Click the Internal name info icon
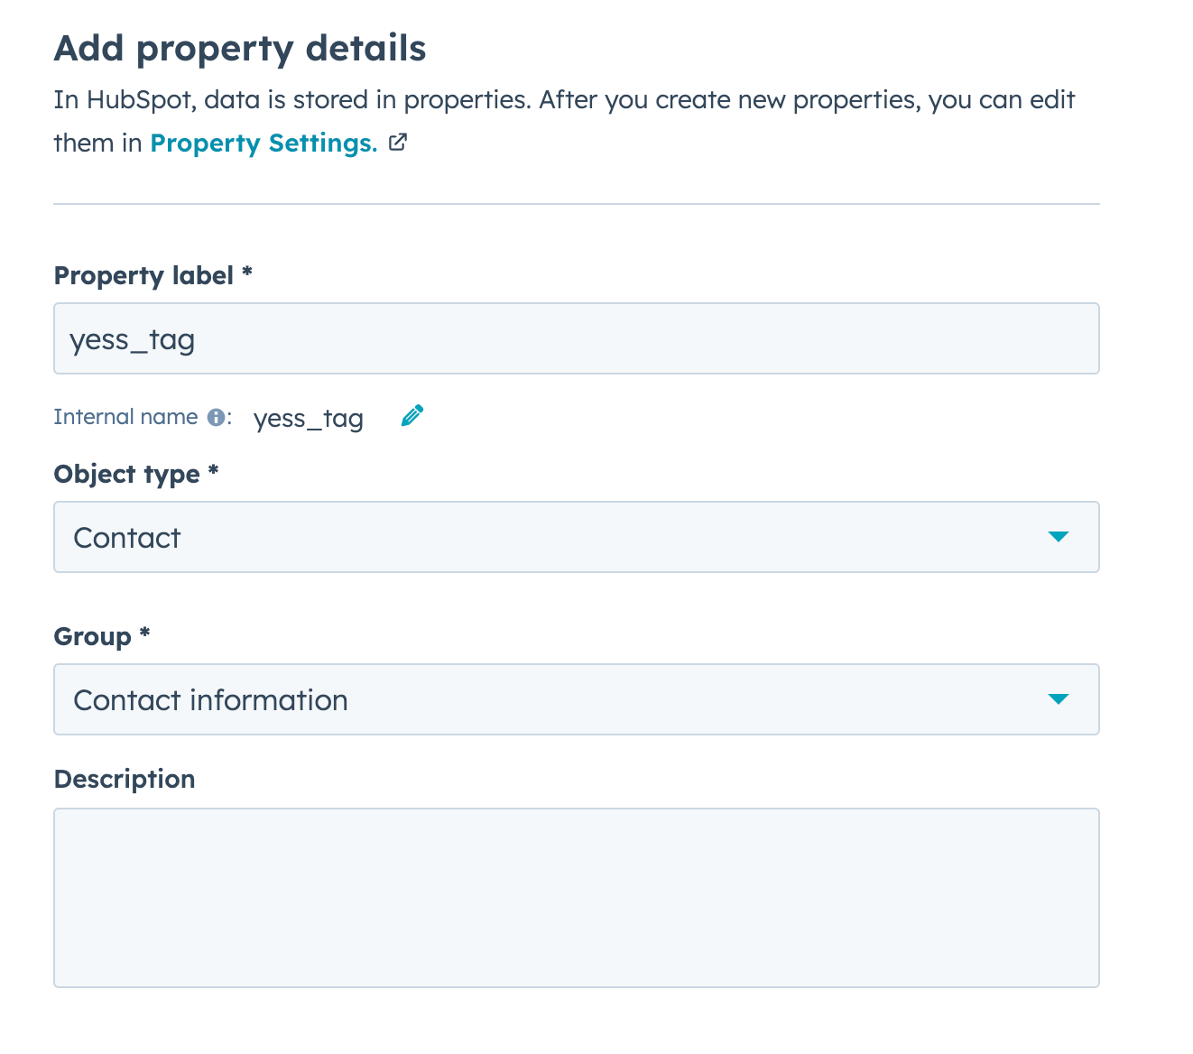Viewport: 1193px width, 1054px height. point(216,417)
